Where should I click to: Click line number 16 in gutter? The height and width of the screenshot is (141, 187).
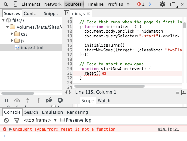[x=69, y=50]
